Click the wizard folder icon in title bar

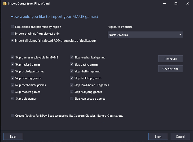point(5,4)
